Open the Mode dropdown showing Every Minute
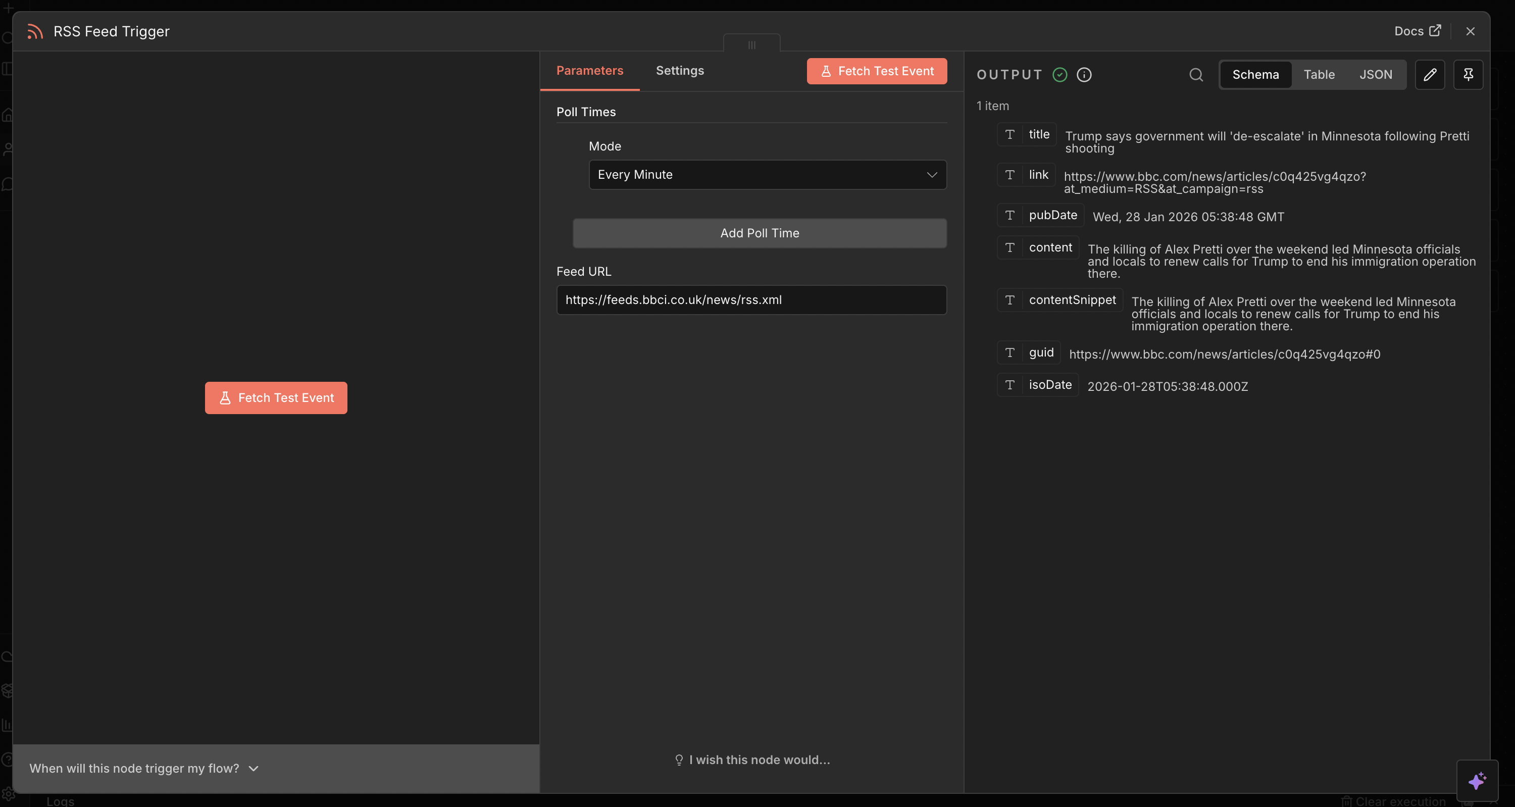This screenshot has height=807, width=1515. pyautogui.click(x=767, y=174)
